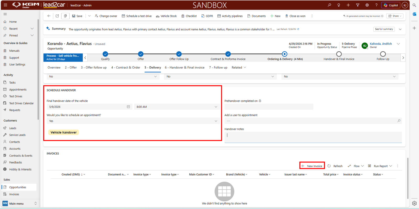This screenshot has height=209, width=419.
Task: Open the advanced filter funnel icon
Action: pos(357,5)
